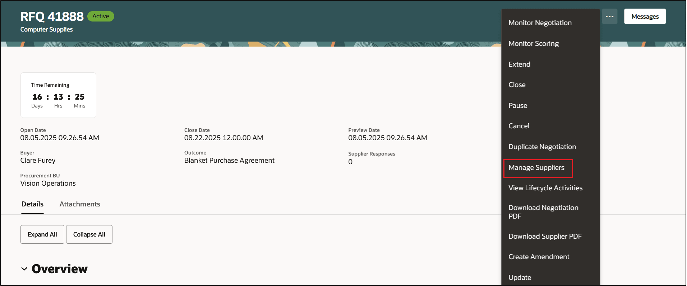Screen dimensions: 687x286
Task: Choose Download Negotiation PDF
Action: point(543,212)
